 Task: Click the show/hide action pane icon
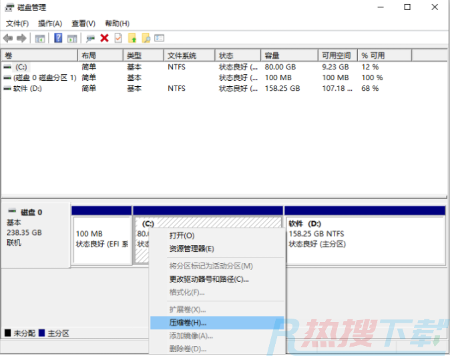72,39
